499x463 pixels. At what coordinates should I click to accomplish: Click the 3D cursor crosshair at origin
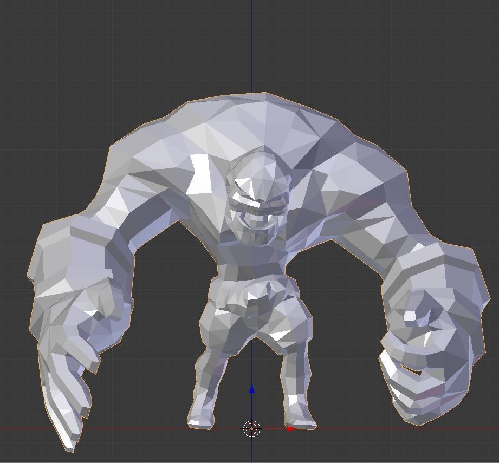pyautogui.click(x=252, y=429)
